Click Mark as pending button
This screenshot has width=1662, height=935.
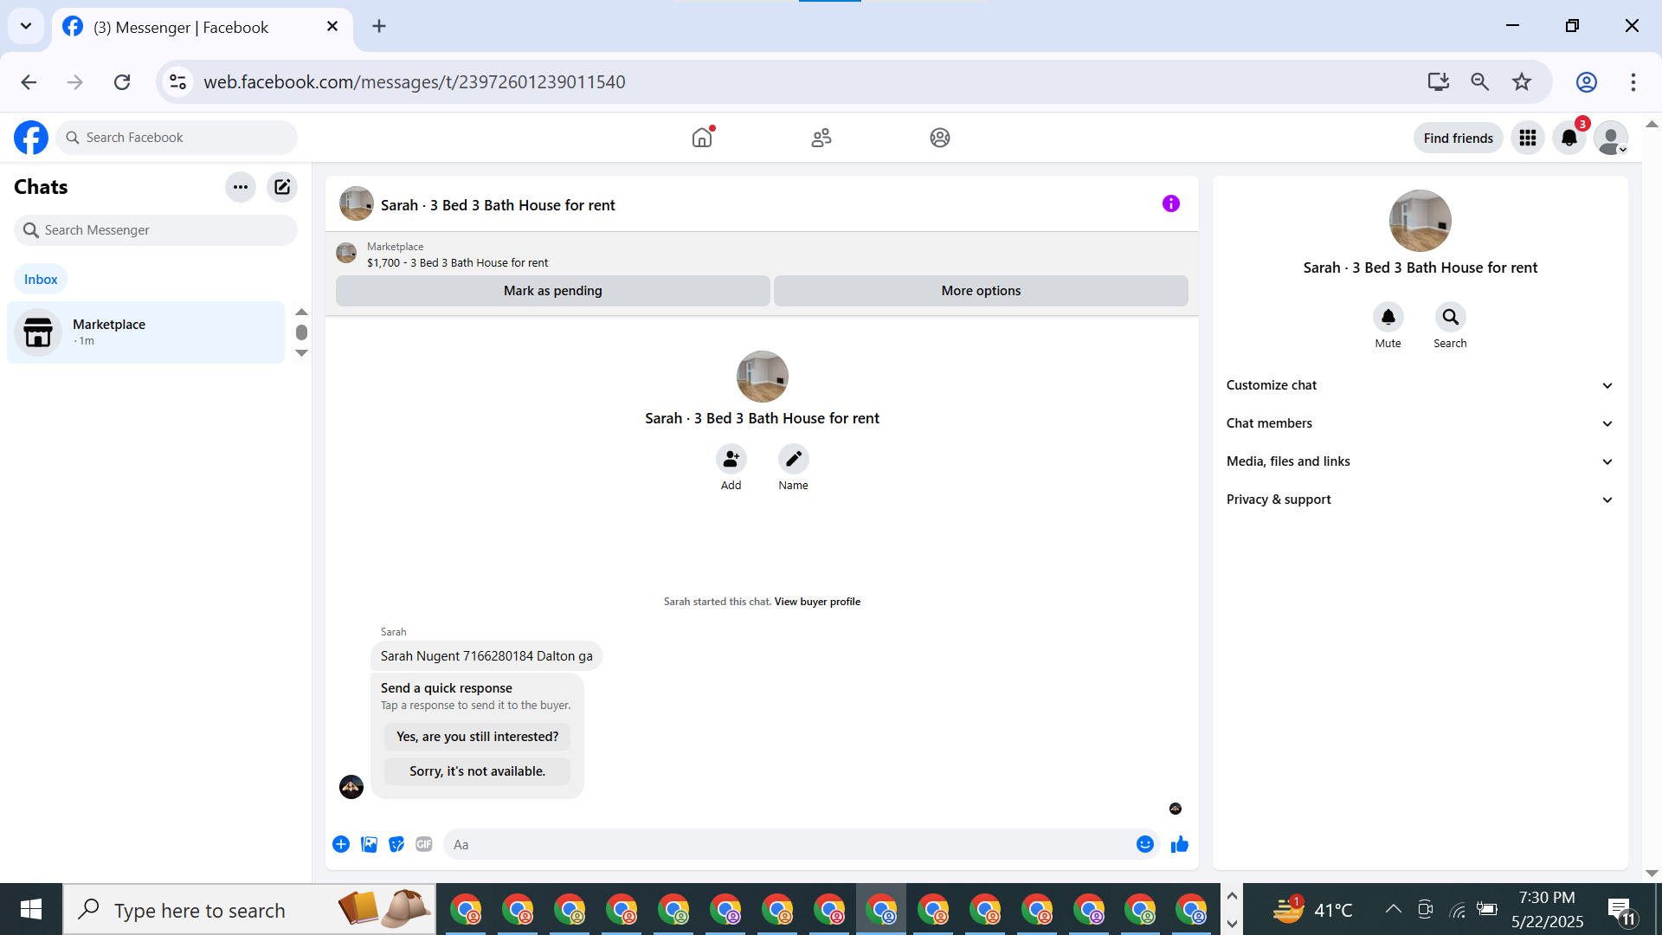[553, 291]
